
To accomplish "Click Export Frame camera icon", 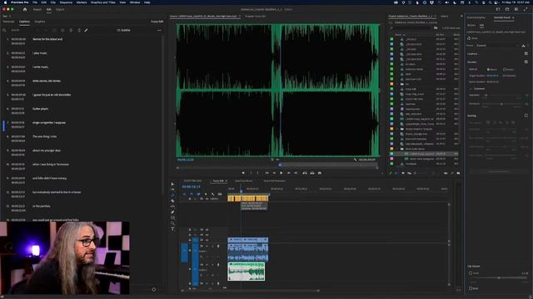I will click(320, 173).
